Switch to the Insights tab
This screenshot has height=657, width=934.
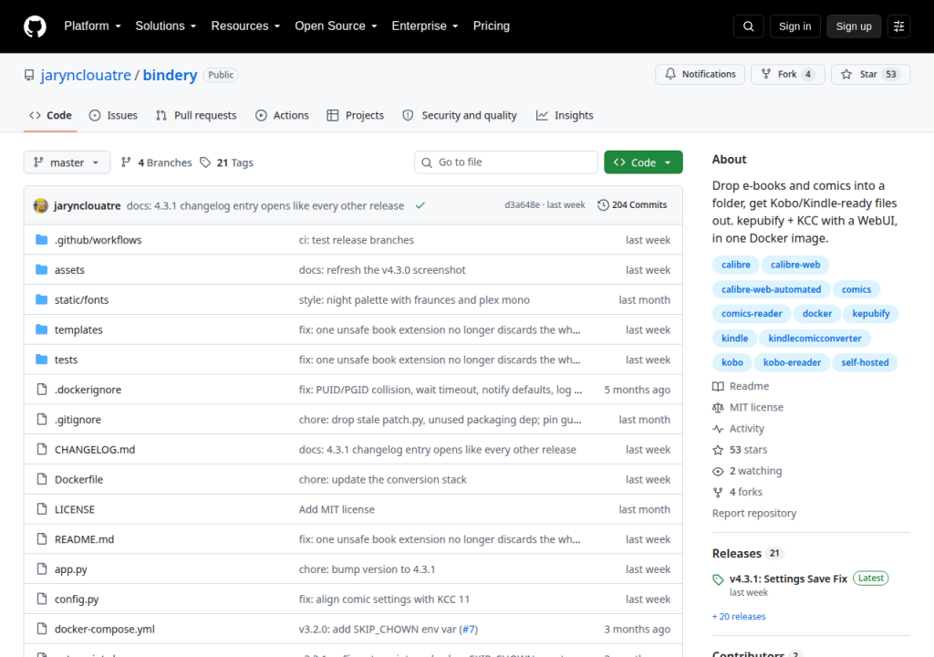point(565,116)
